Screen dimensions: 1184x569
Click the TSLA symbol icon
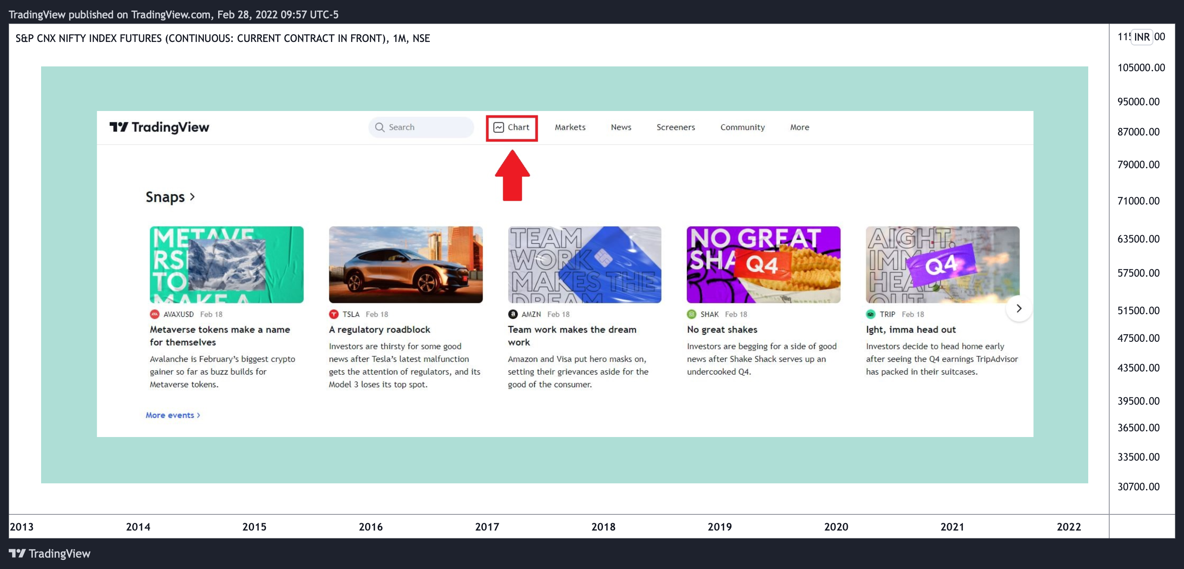pyautogui.click(x=334, y=314)
